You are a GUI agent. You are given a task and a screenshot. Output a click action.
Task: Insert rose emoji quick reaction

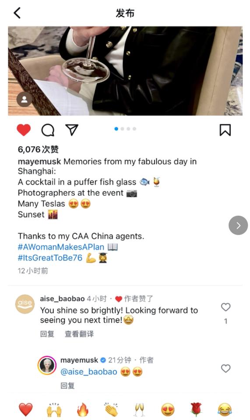(x=196, y=409)
